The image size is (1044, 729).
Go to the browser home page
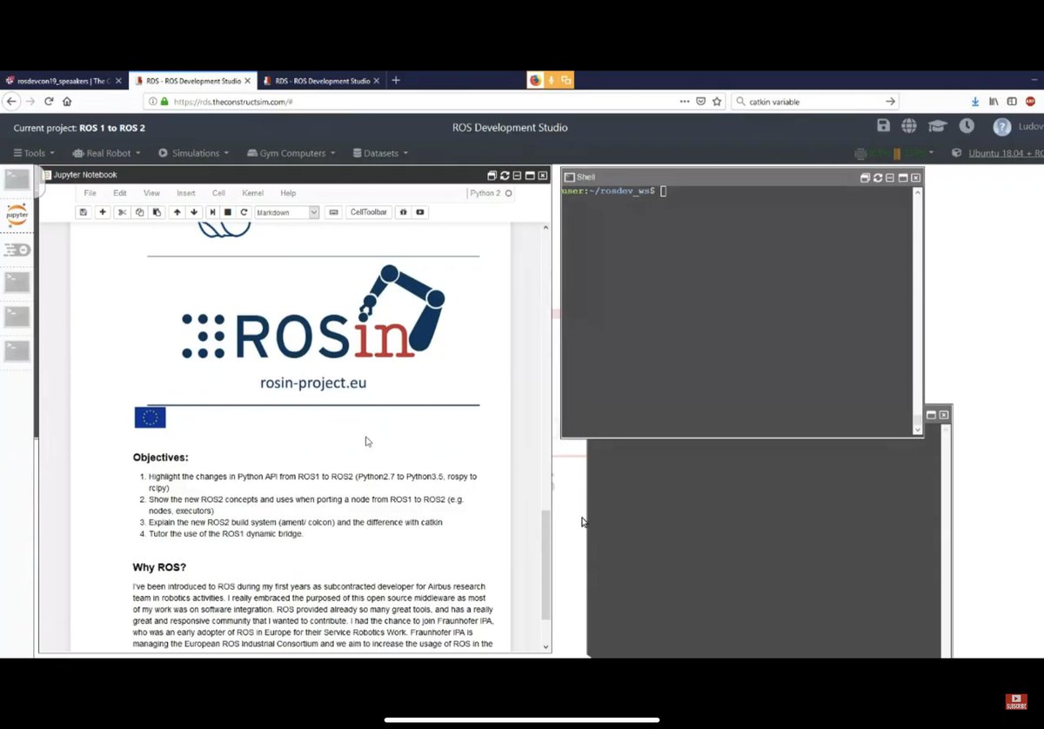tap(67, 102)
